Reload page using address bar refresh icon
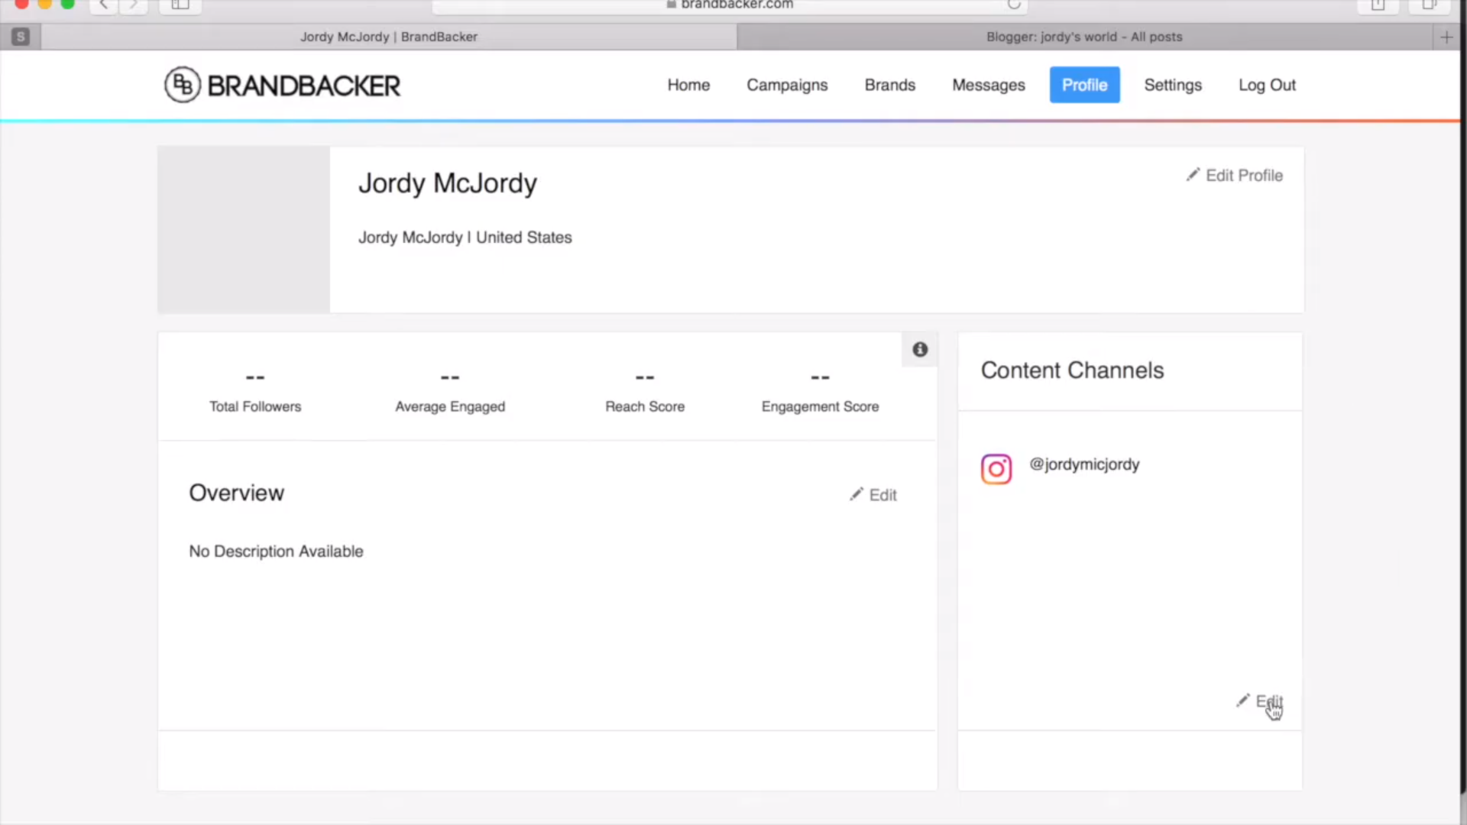The width and height of the screenshot is (1467, 825). click(x=1014, y=5)
